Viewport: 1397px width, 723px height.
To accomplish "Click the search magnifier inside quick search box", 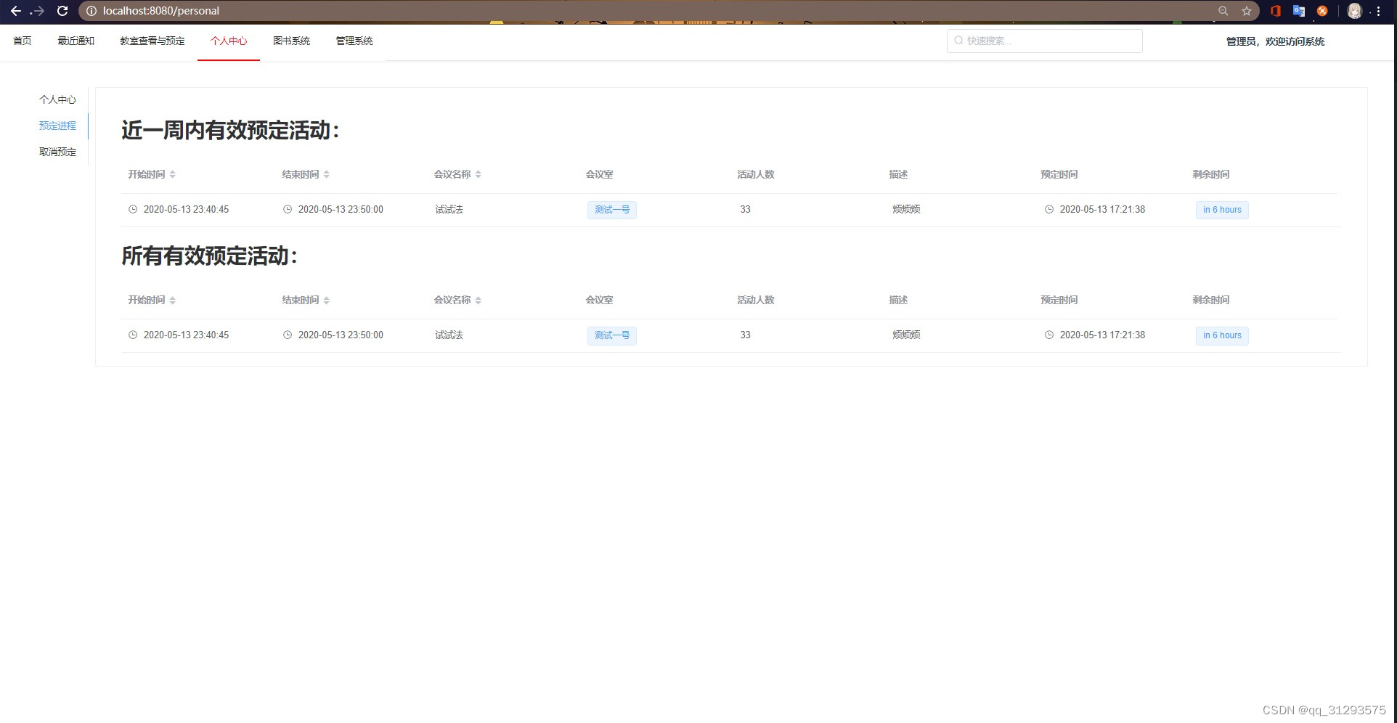I will [x=958, y=41].
